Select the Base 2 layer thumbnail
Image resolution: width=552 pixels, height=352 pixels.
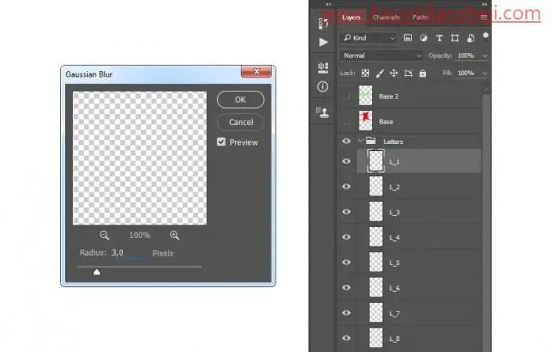366,95
